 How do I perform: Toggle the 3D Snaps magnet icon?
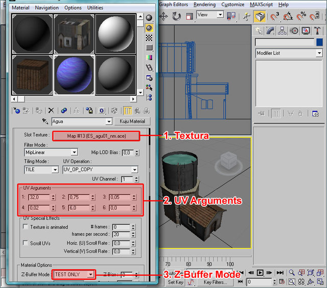point(274,16)
